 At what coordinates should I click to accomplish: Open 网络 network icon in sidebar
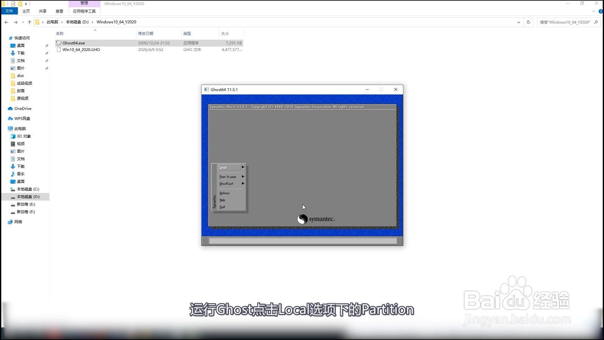click(x=10, y=222)
